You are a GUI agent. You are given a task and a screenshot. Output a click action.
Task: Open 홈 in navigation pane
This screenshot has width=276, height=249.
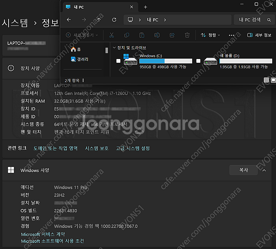tap(76, 49)
